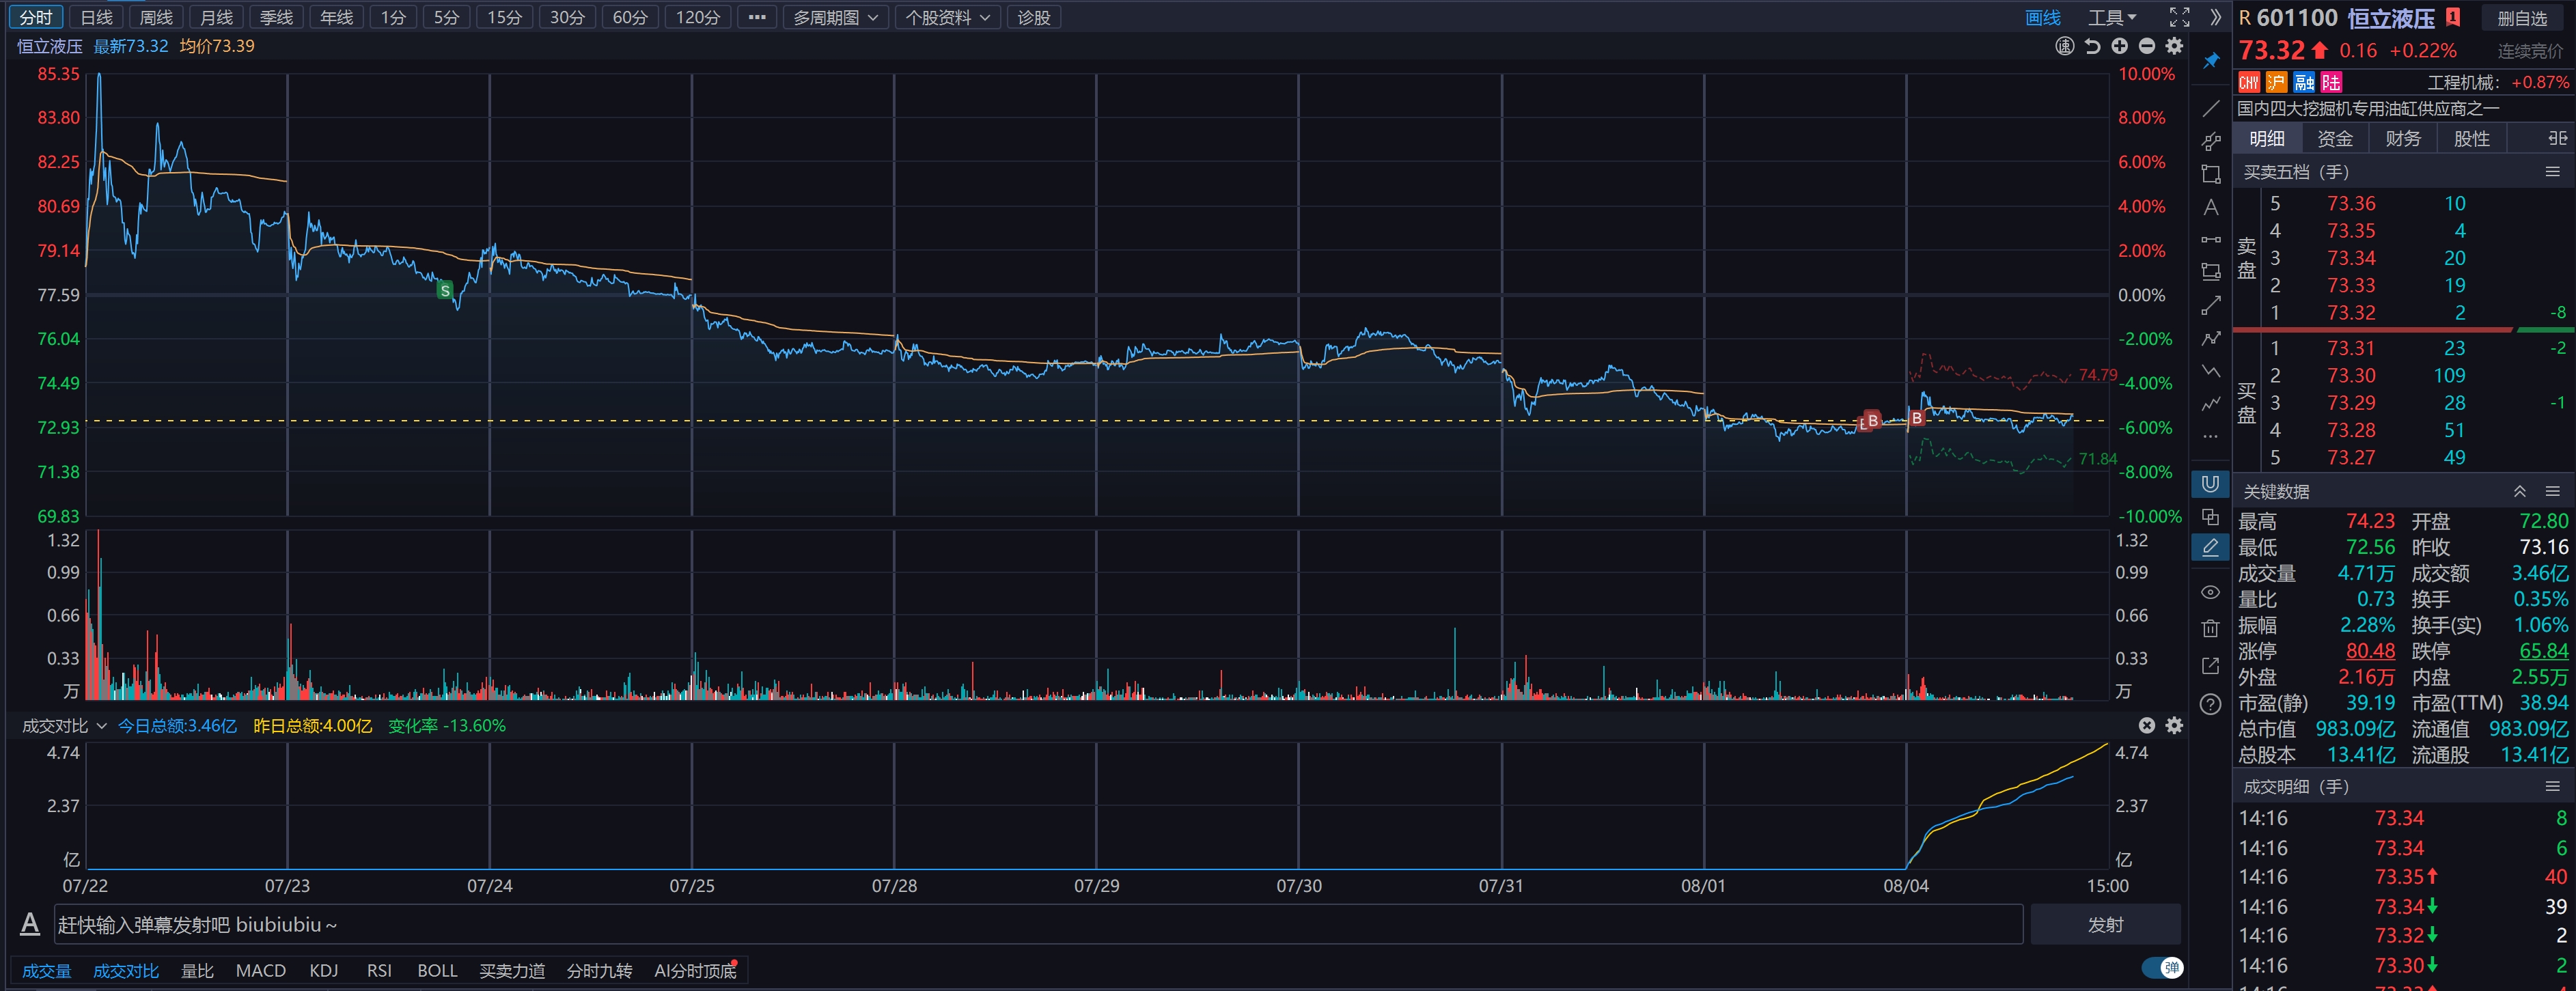Click the barrage text input field
Screen dimensions: 2576x991
pos(1039,925)
